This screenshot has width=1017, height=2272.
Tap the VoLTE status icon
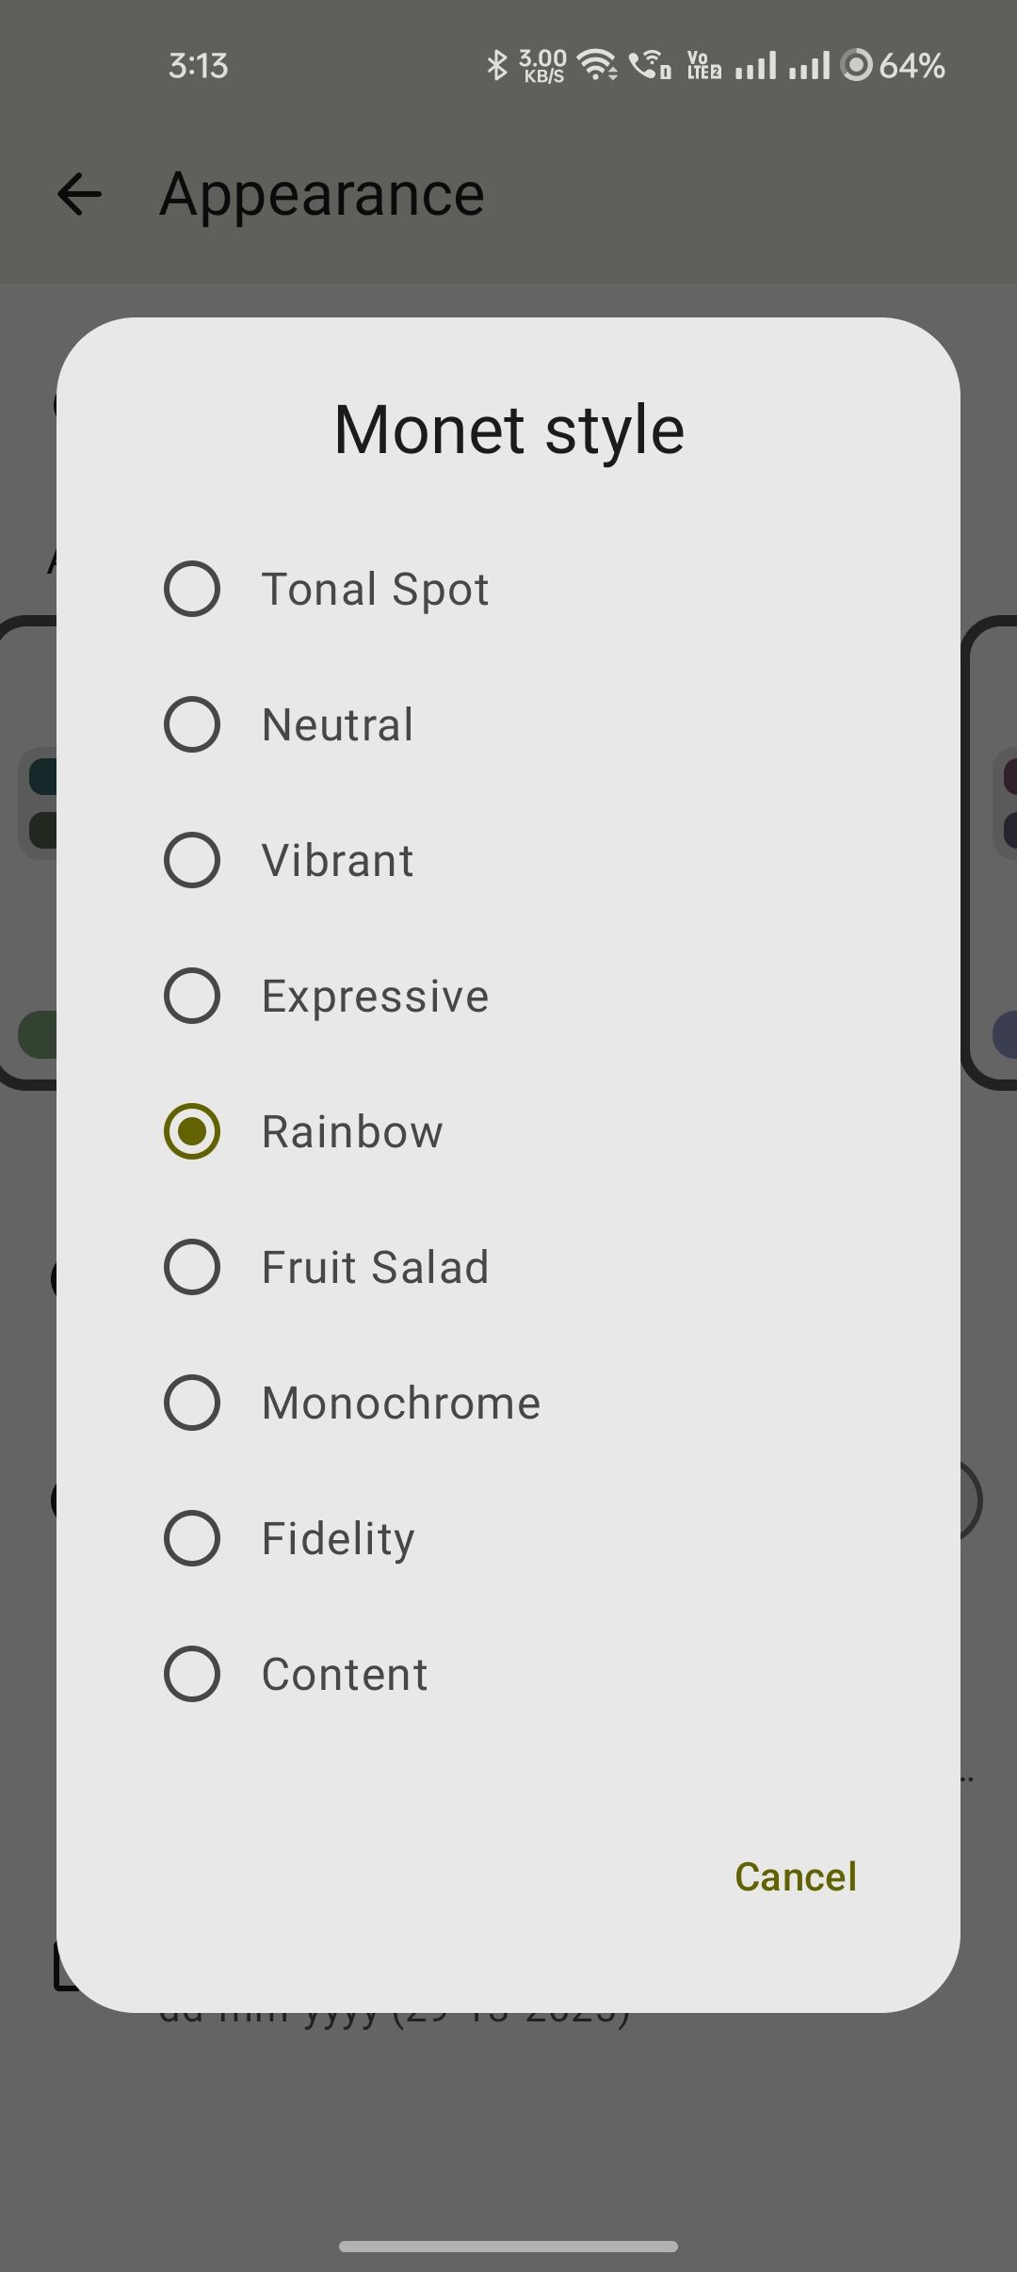(x=703, y=66)
